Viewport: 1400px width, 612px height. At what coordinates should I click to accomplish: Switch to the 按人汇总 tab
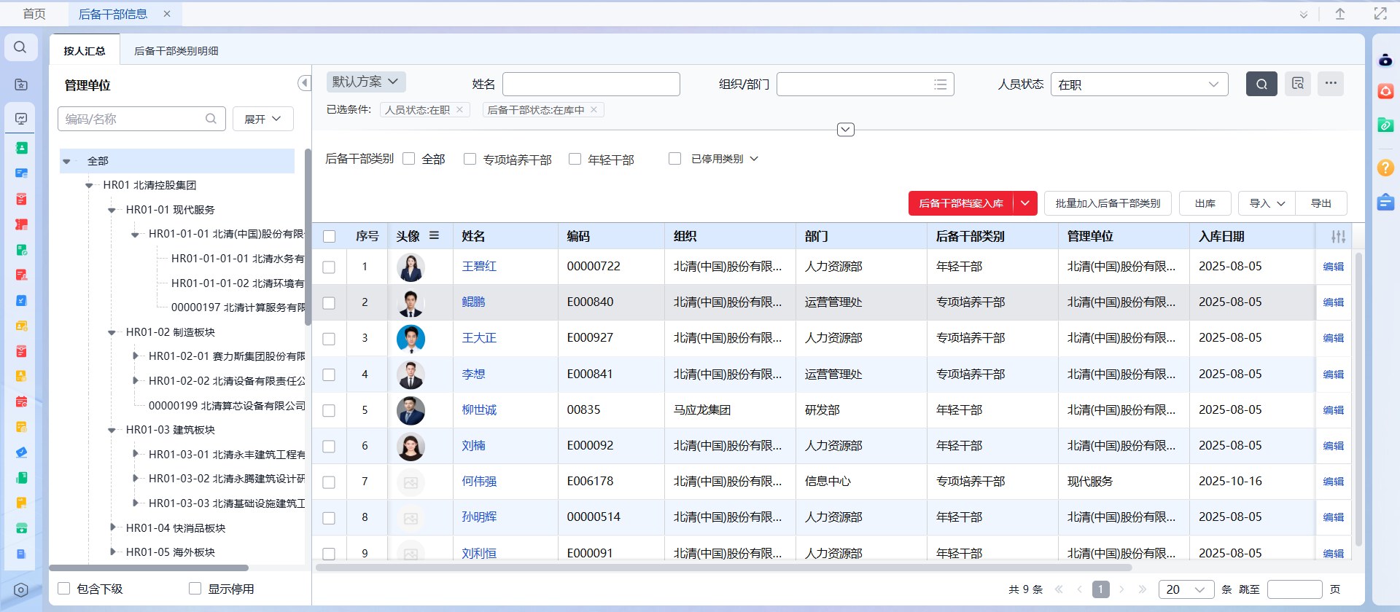85,51
